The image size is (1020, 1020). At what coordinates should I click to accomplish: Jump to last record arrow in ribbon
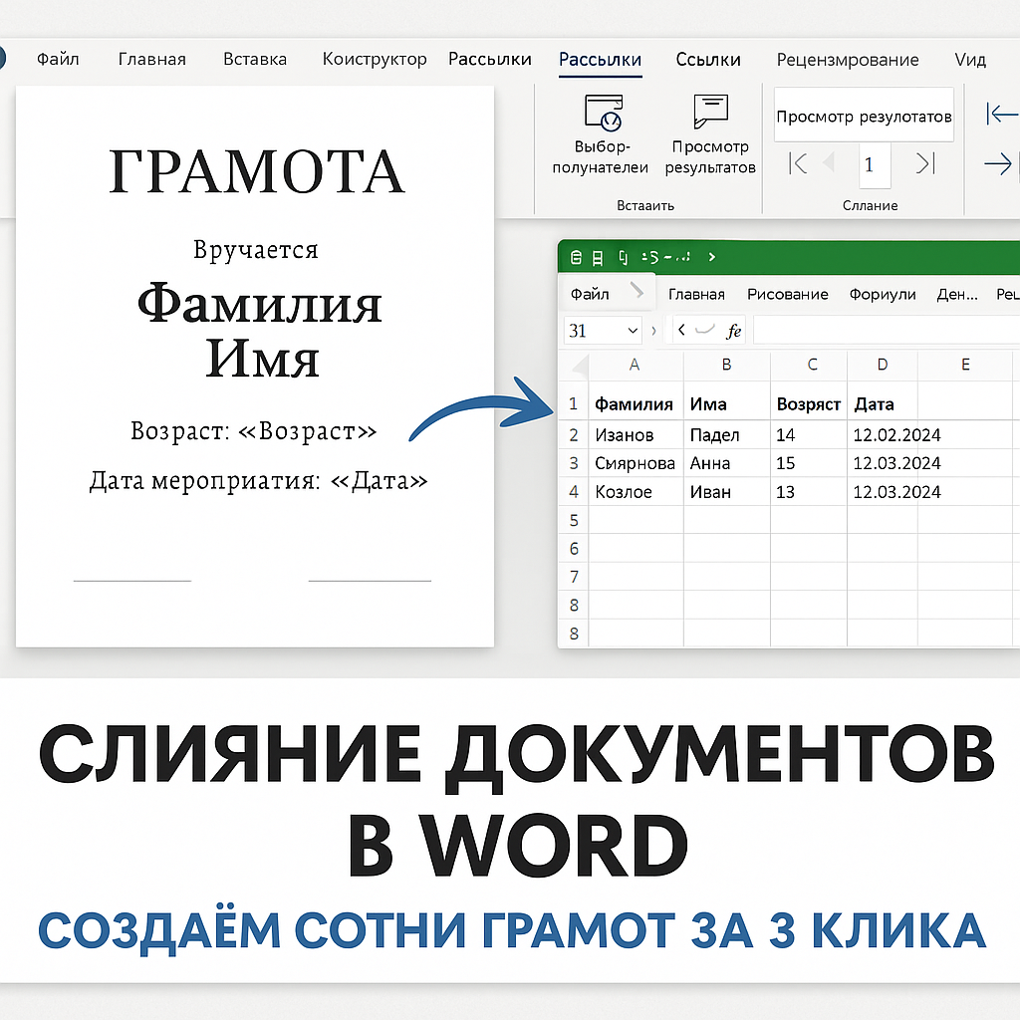click(x=925, y=163)
